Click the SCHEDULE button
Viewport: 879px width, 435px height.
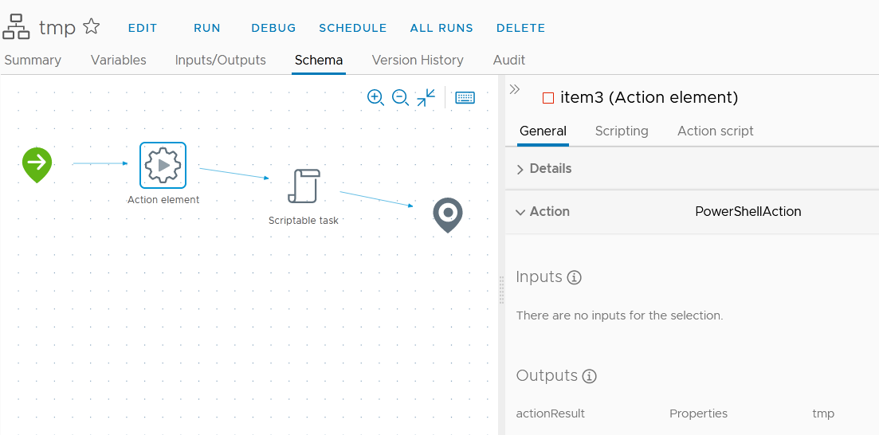pos(353,28)
